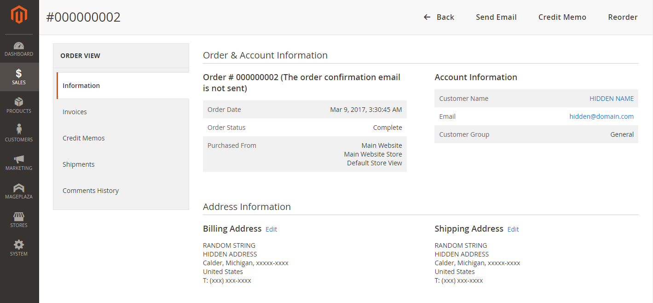
Task: Open the Stores storefront icon menu
Action: coord(19,216)
